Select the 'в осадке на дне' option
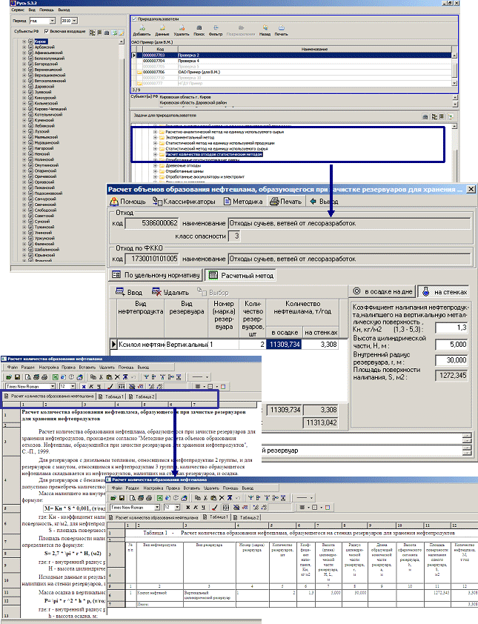Screen dimensions: 478x624 (x=382, y=292)
